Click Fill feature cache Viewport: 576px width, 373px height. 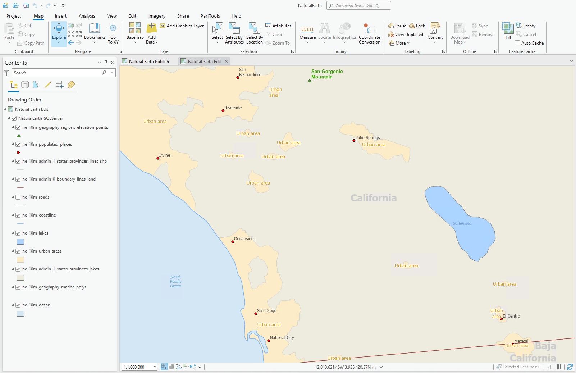[x=508, y=31]
